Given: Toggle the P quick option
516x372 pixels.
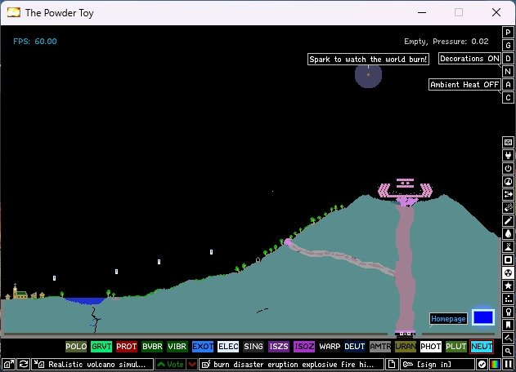Looking at the screenshot, I should coord(508,33).
